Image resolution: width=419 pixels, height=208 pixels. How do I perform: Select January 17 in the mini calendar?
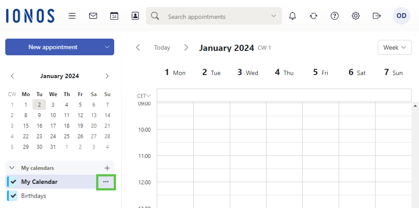pyautogui.click(x=53, y=126)
